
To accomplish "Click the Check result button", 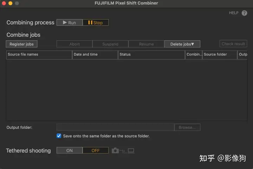I will 233,44.
